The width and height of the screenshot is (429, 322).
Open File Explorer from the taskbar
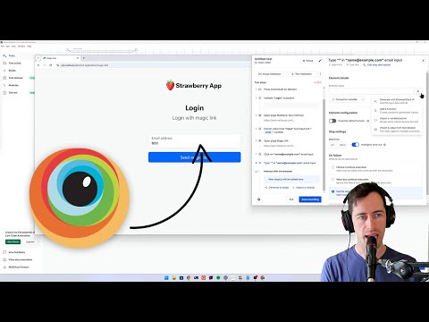tap(174, 278)
